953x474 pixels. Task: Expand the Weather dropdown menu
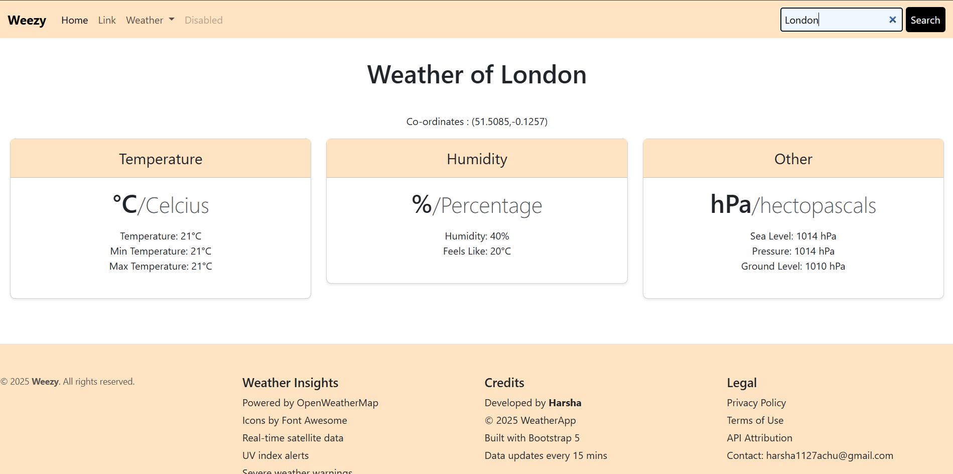(150, 20)
